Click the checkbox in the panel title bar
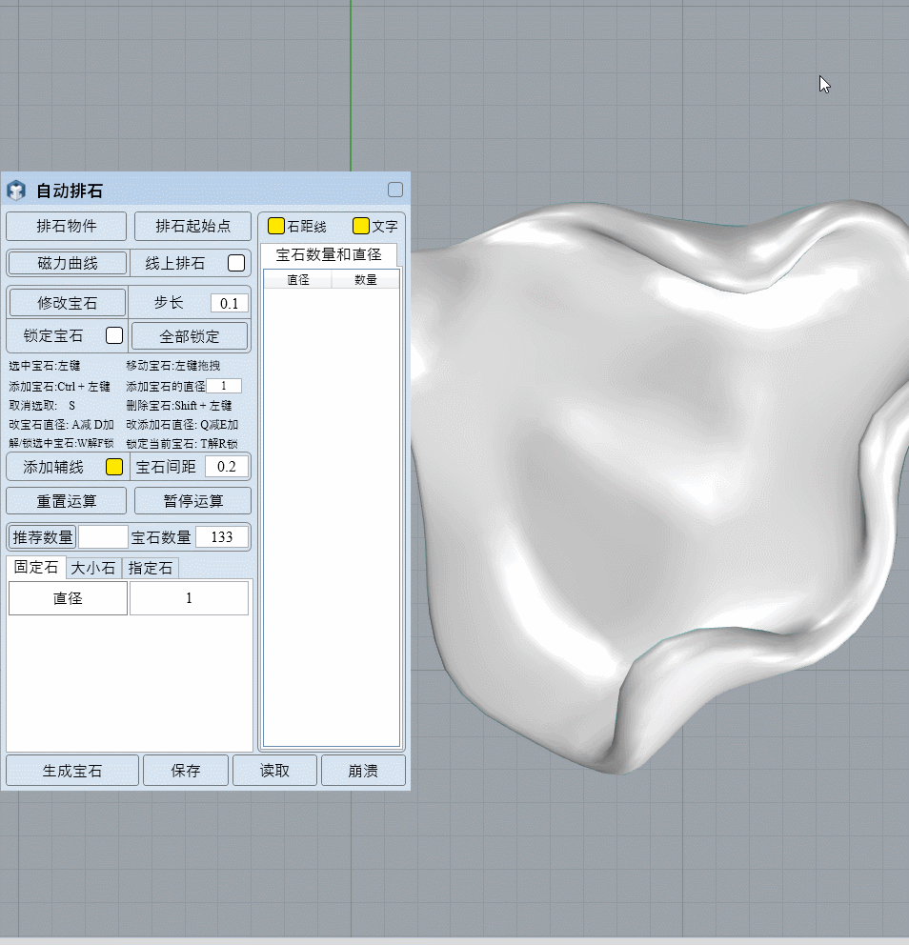 click(394, 190)
